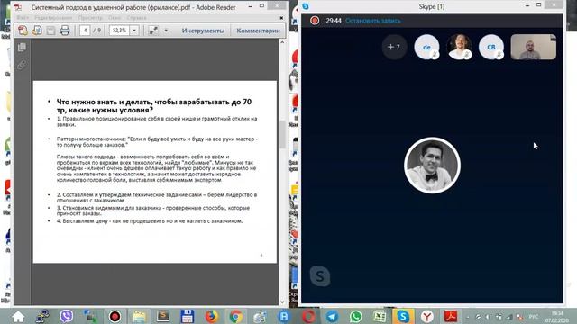577x324 pixels.
Task: Click the blue floppy disk taskbar icon
Action: (187, 316)
